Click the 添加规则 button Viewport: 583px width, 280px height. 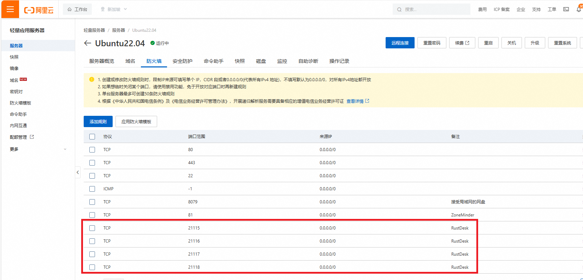[x=98, y=121]
